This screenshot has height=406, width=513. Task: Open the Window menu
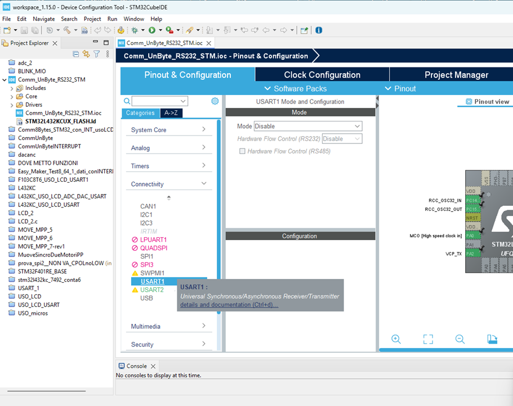click(x=134, y=19)
